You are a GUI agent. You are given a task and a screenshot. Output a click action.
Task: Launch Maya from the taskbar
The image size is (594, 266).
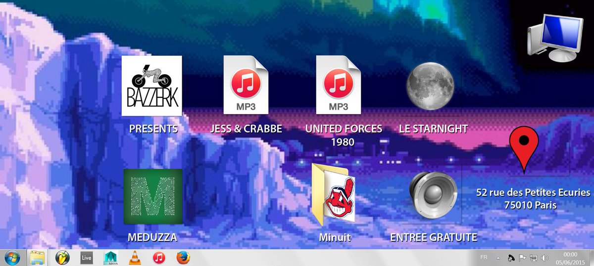(x=110, y=258)
